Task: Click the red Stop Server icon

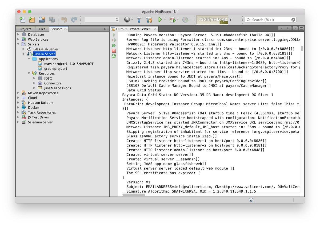Action: point(114,51)
